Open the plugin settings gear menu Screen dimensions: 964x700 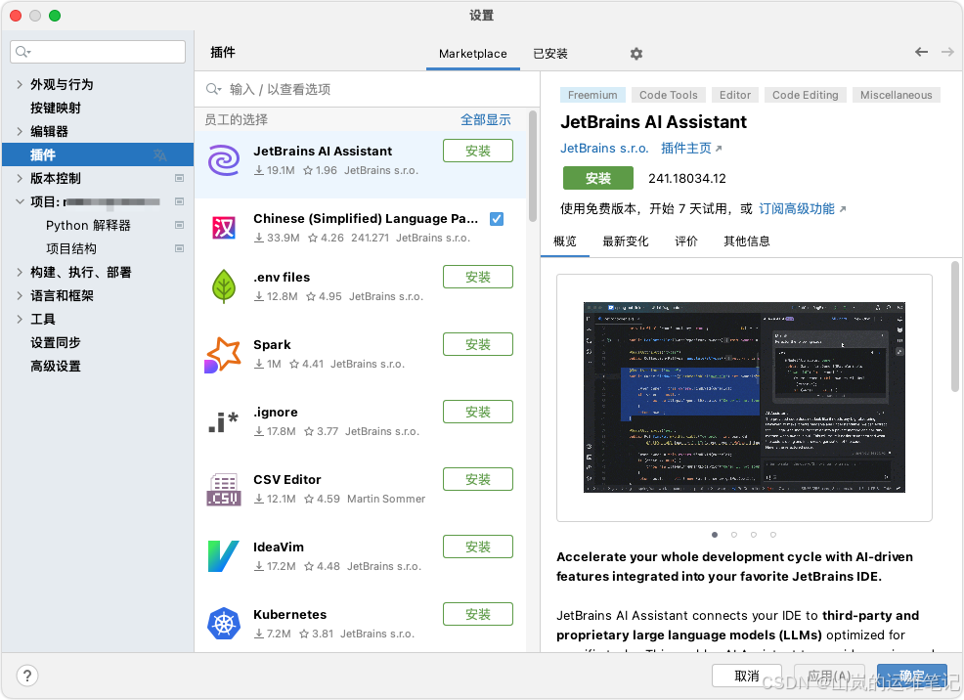[636, 54]
